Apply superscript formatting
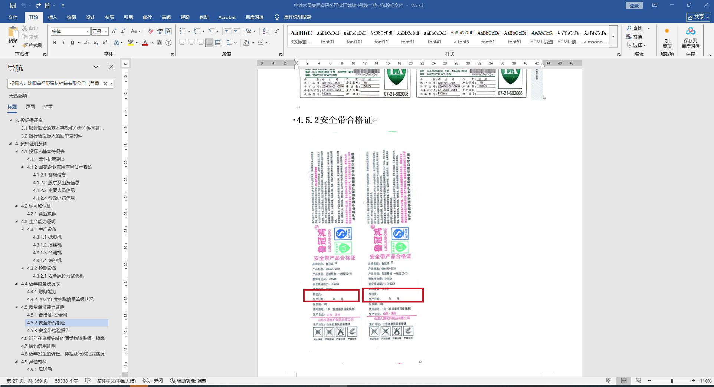This screenshot has height=387, width=714. point(105,43)
